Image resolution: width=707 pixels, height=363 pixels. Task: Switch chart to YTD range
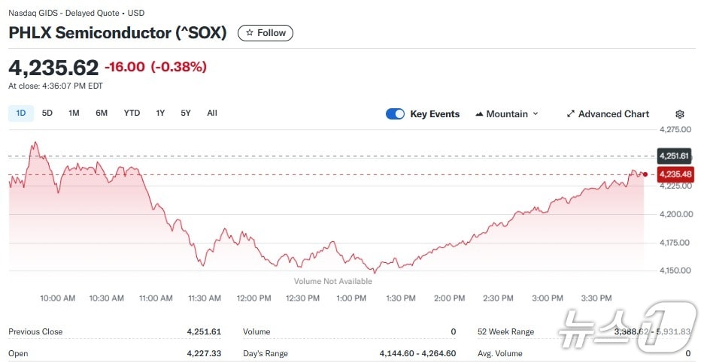point(132,113)
